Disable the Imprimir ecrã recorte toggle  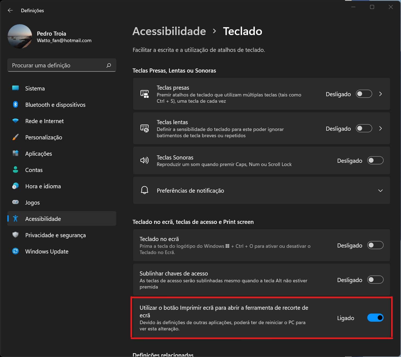[375, 318]
